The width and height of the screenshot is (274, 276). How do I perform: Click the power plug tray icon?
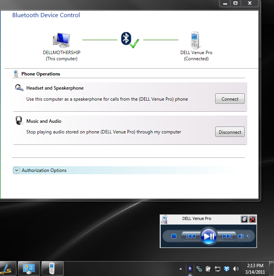[208, 269]
